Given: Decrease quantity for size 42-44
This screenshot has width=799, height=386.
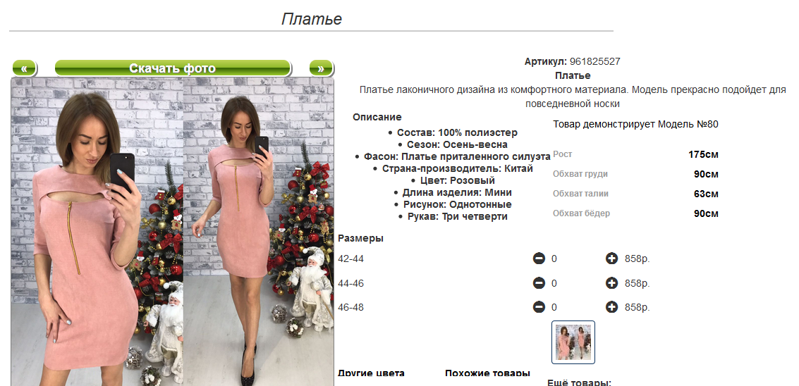Looking at the screenshot, I should pyautogui.click(x=539, y=259).
